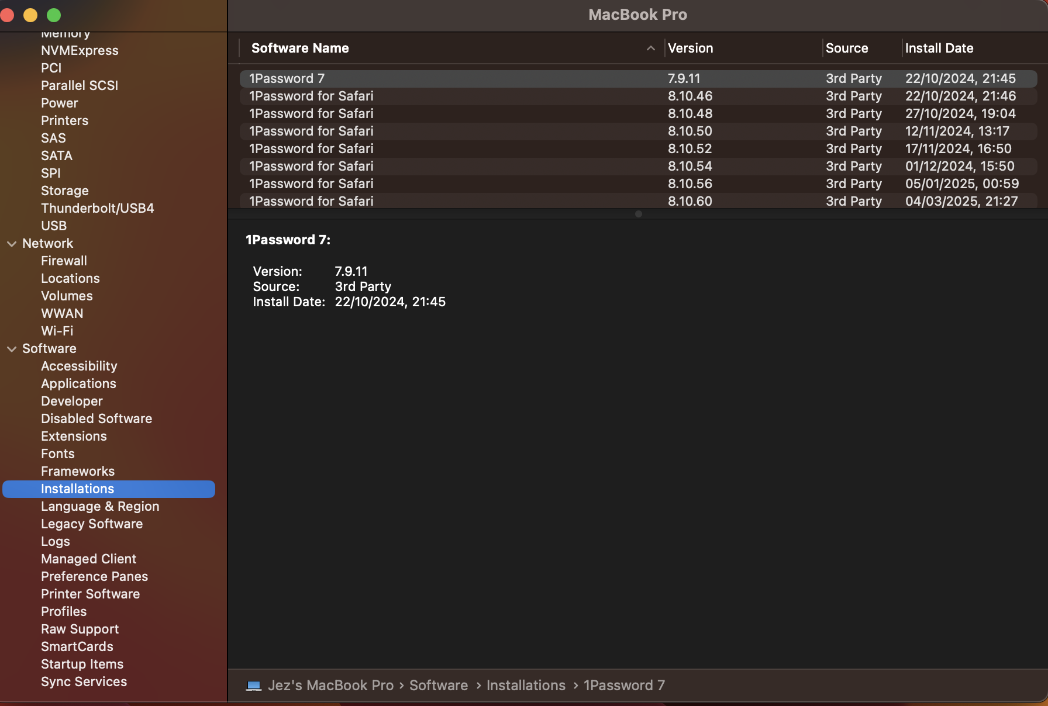The image size is (1048, 706).
Task: Select WWAN under Network
Action: (62, 314)
